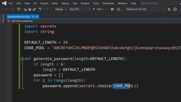
Task: Open the Git menu
Action: click(35, 3)
